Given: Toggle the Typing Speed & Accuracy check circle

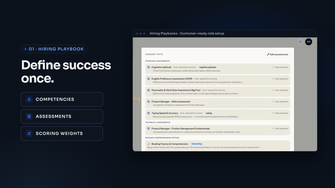Looking at the screenshot, I should [148, 113].
